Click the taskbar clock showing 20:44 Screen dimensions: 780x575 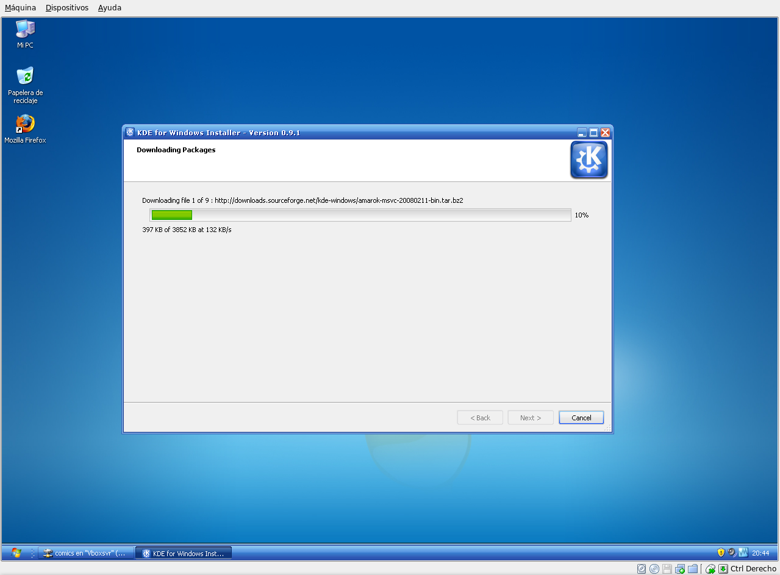click(760, 553)
